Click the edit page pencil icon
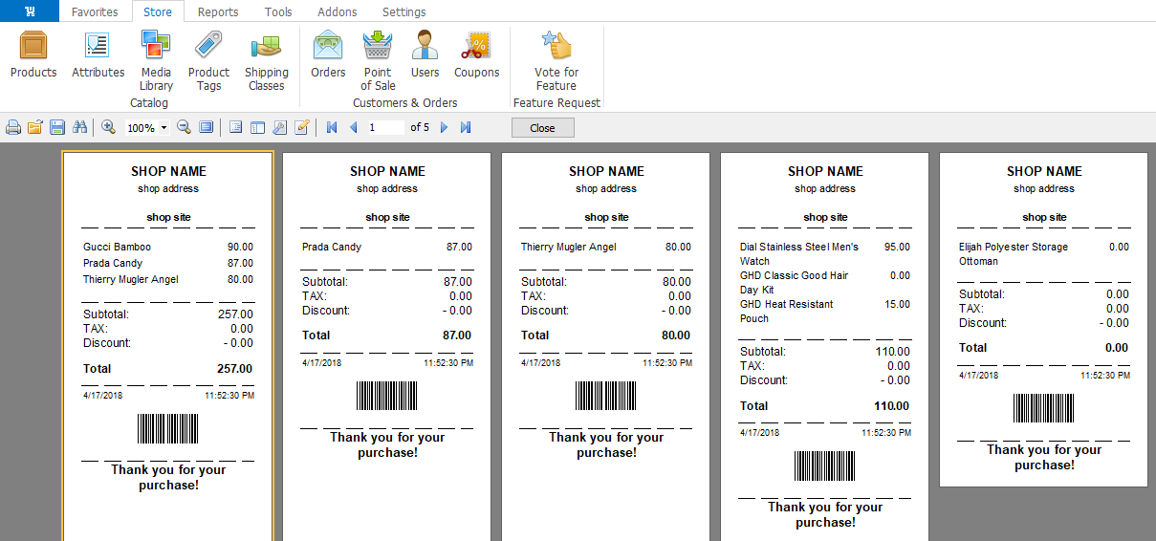Viewport: 1156px width, 541px height. click(x=302, y=127)
